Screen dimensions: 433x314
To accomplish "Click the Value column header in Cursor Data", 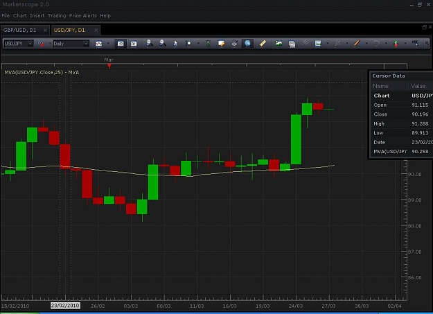I will [418, 86].
